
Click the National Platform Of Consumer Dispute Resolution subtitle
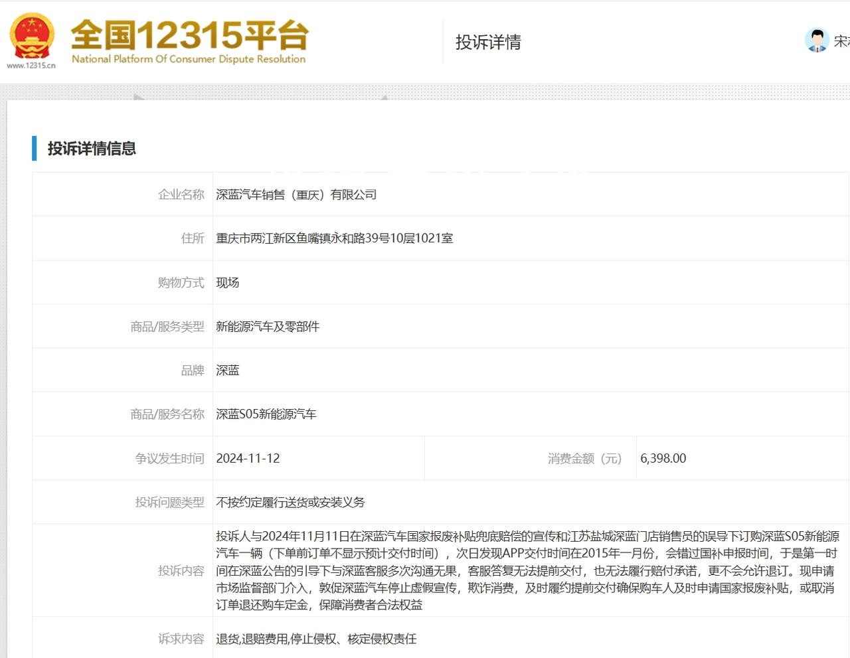tap(189, 59)
